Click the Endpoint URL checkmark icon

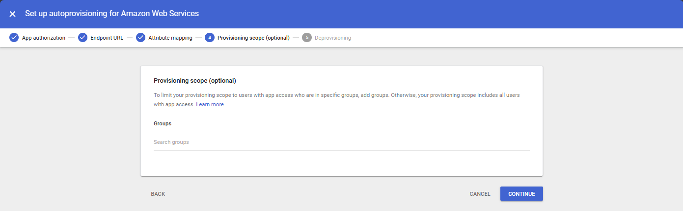(82, 38)
